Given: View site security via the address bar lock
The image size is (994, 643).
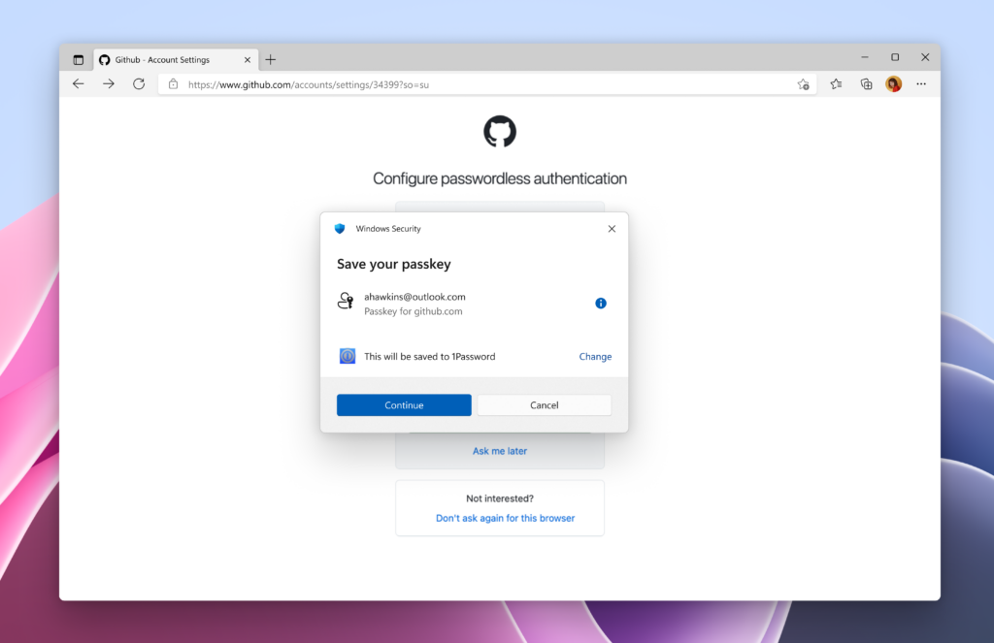Looking at the screenshot, I should click(x=174, y=84).
